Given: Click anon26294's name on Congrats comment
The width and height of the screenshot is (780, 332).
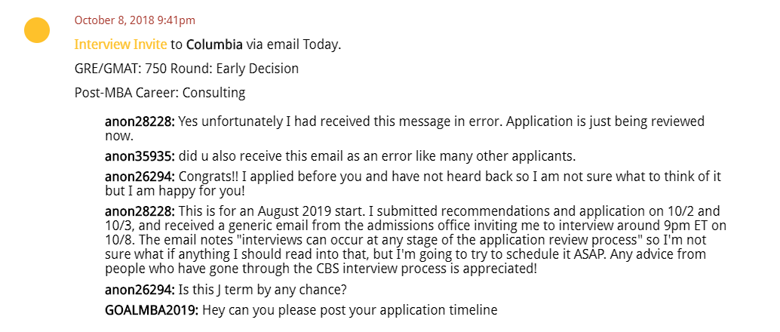Looking at the screenshot, I should pos(140,177).
